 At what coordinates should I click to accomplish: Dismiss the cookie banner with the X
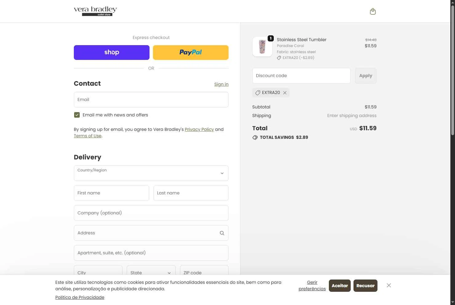coord(389,285)
